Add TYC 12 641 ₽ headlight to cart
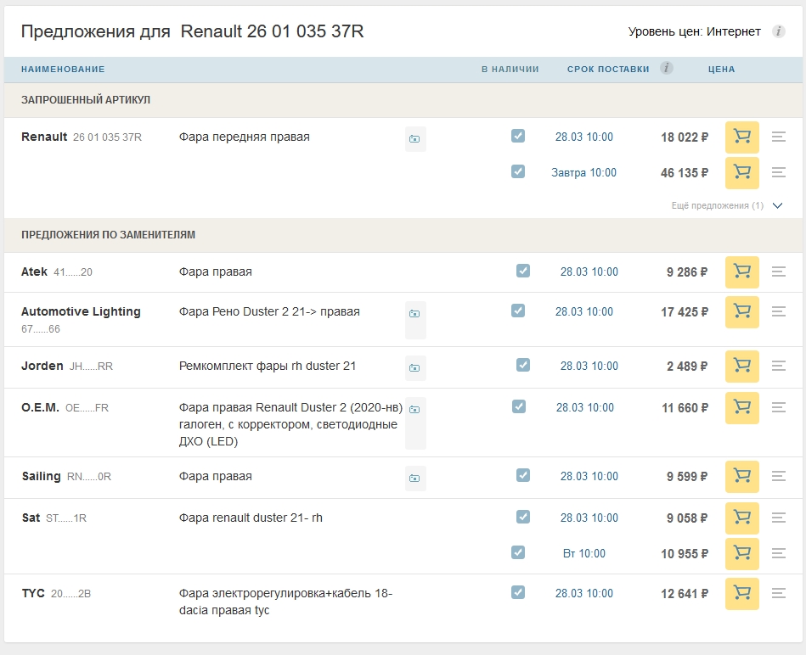Image resolution: width=806 pixels, height=655 pixels. [741, 593]
